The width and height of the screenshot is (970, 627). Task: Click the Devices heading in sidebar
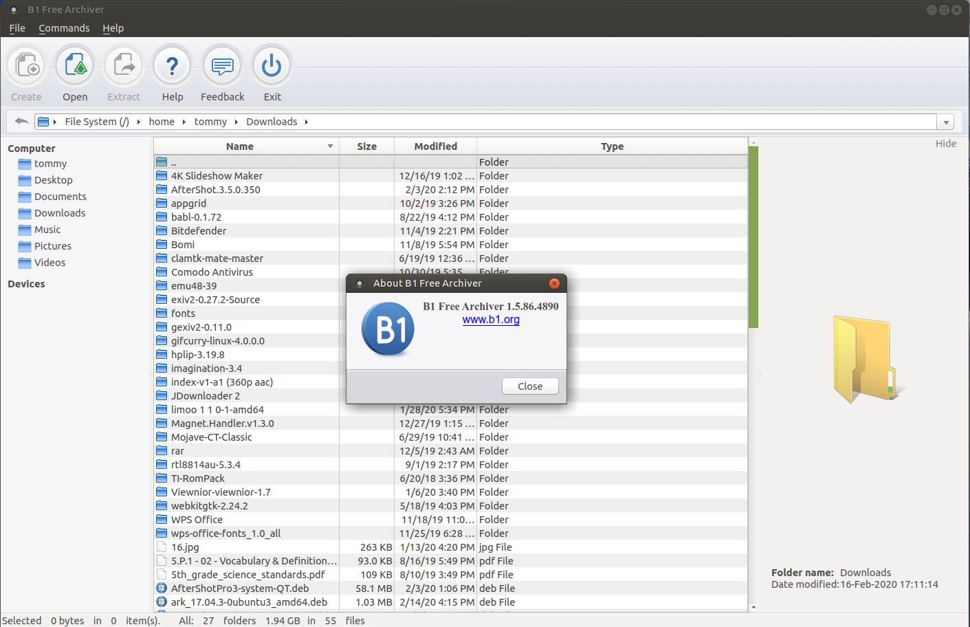26,284
